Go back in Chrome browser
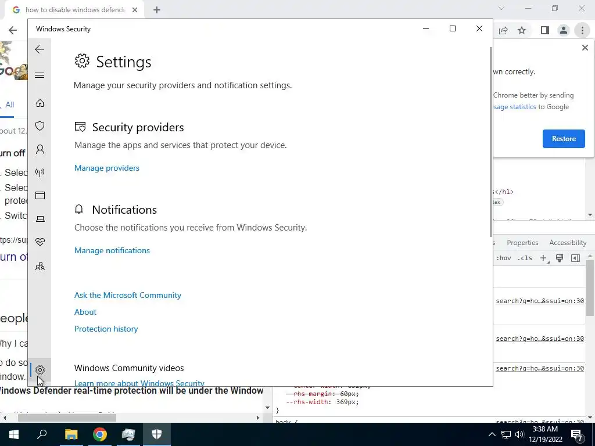 click(13, 30)
